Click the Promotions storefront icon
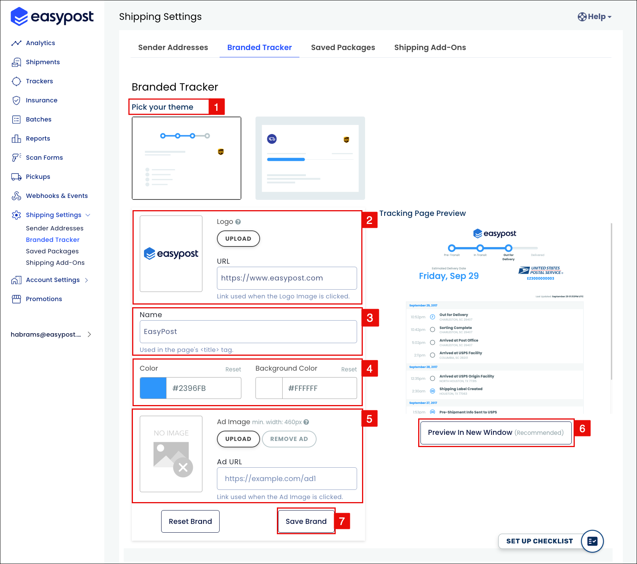 click(16, 299)
